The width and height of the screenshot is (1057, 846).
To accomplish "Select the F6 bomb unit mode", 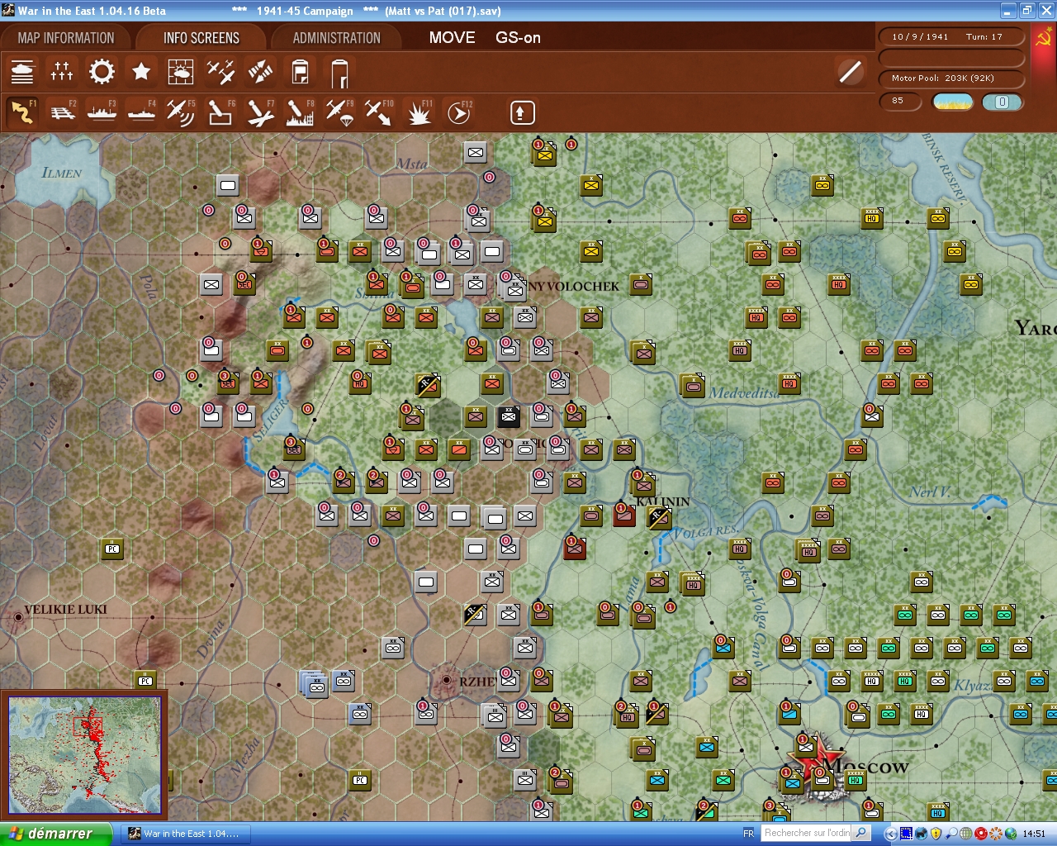I will 220,112.
